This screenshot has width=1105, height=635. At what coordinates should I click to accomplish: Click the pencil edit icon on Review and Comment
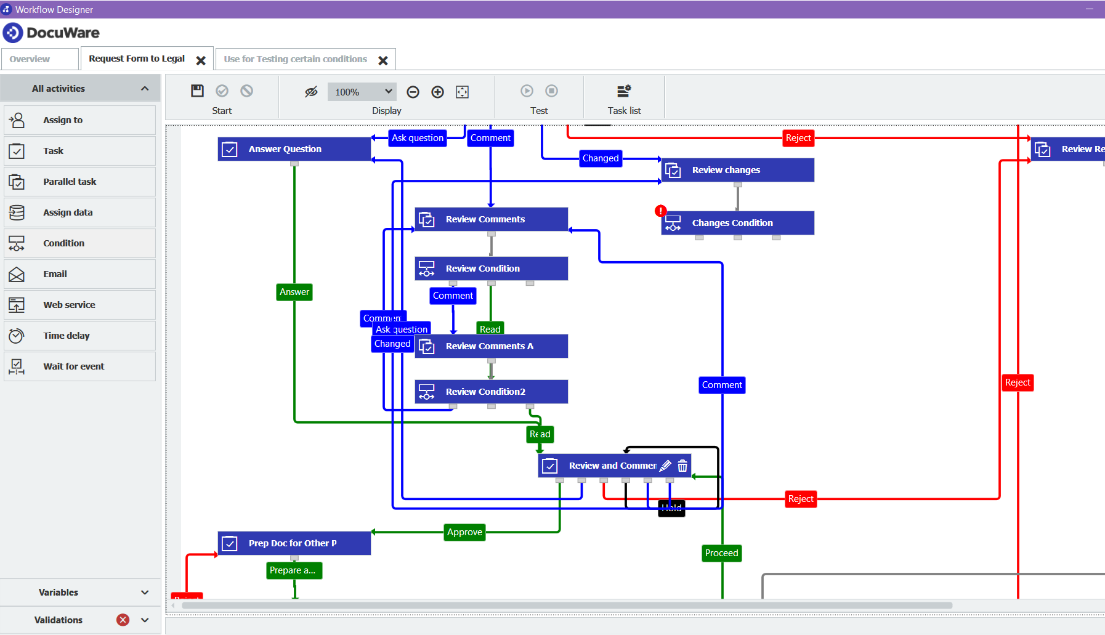[x=665, y=466]
